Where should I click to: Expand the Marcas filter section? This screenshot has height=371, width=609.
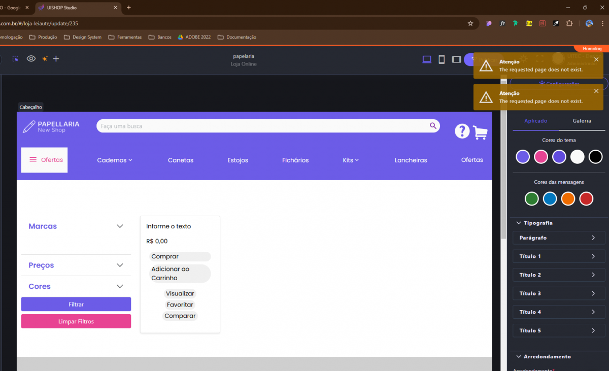[120, 226]
